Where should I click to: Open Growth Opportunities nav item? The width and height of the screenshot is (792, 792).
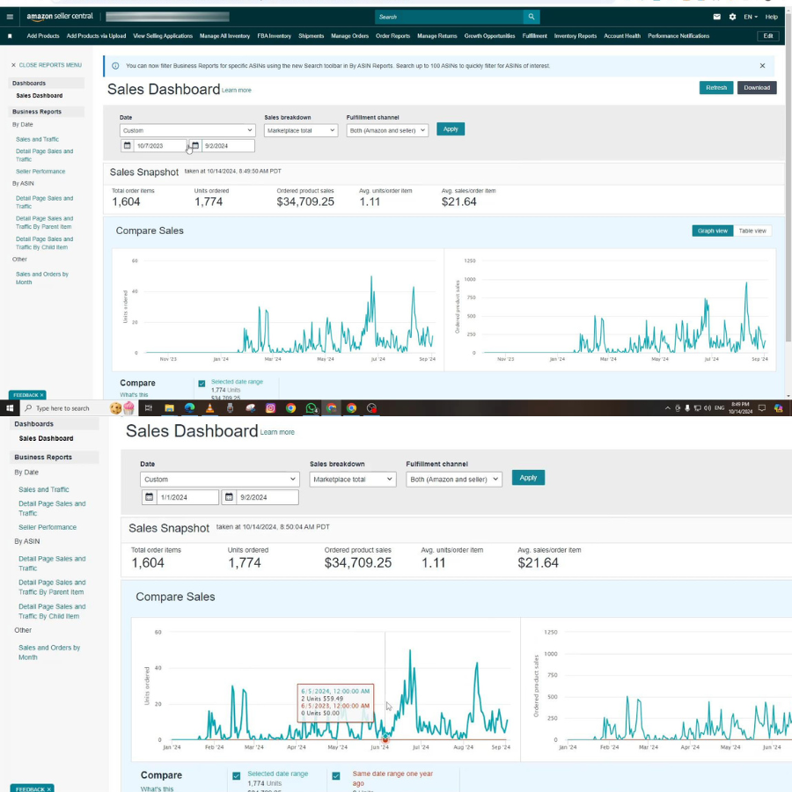pyautogui.click(x=489, y=36)
